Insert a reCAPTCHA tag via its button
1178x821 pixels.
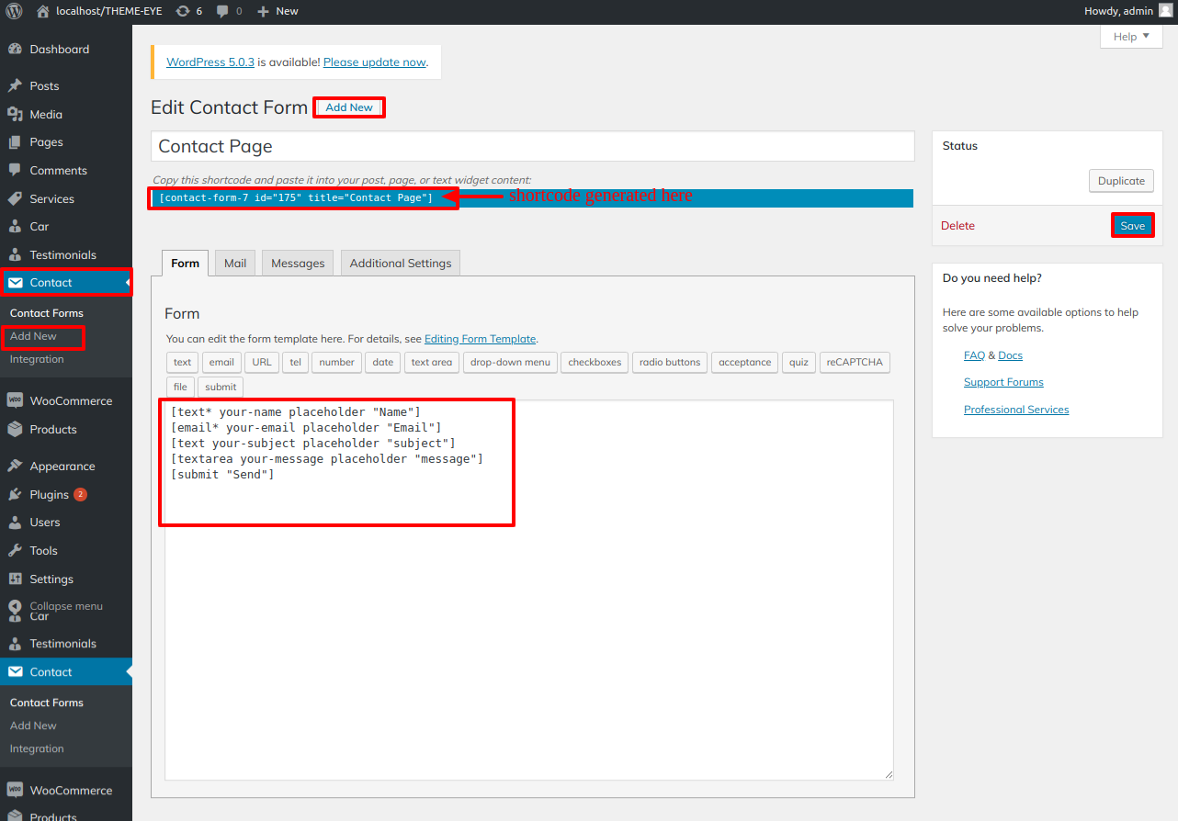pyautogui.click(x=854, y=363)
